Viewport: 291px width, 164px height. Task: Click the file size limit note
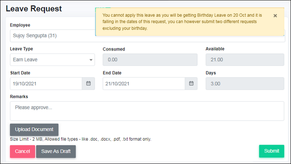click(x=81, y=139)
